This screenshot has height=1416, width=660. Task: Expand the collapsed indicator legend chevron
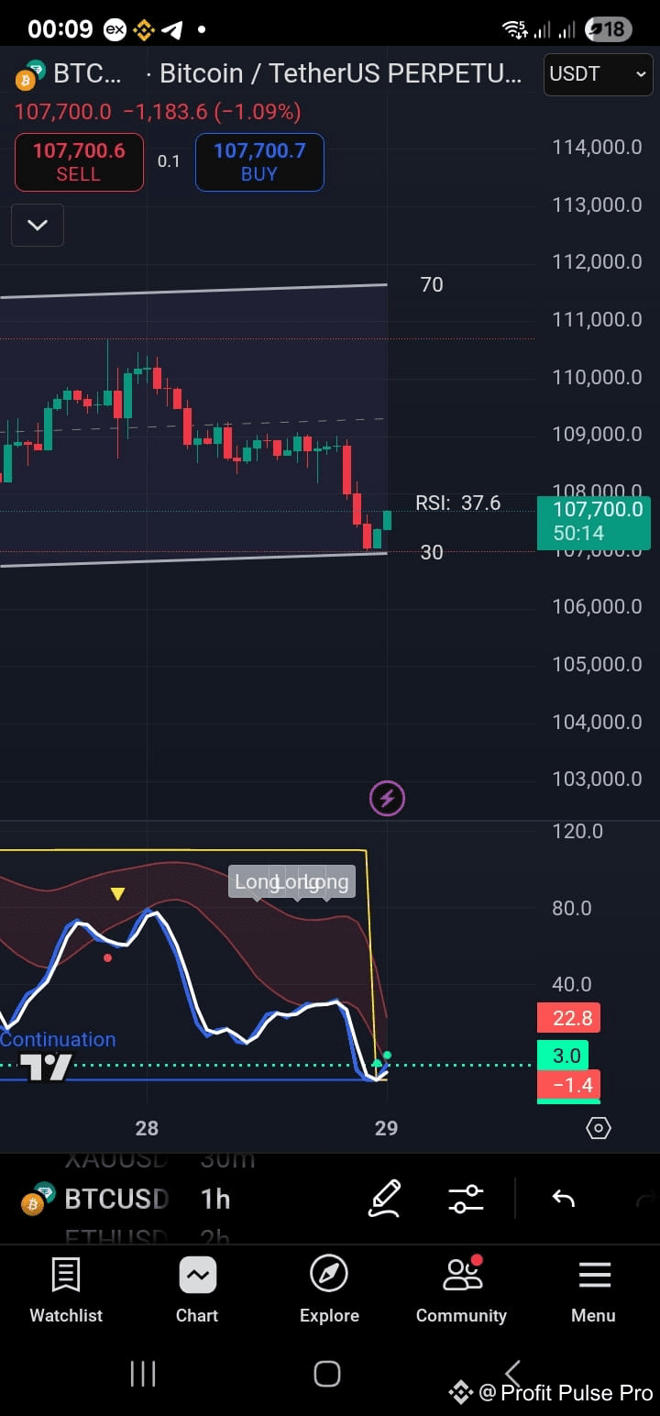(x=38, y=225)
